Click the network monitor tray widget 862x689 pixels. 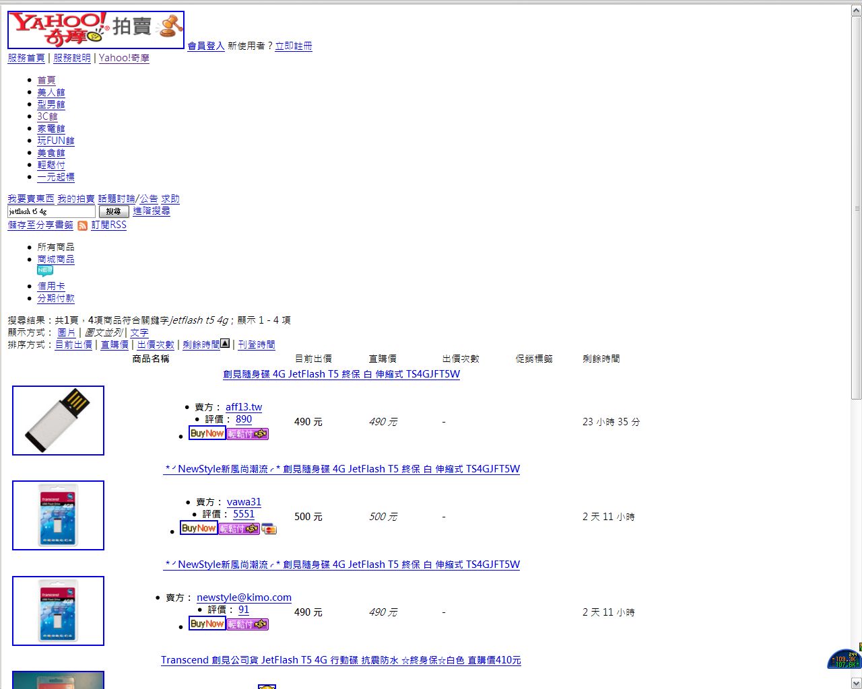pos(844,659)
